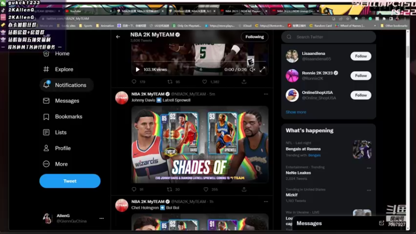The width and height of the screenshot is (416, 234).
Task: Click the blue Tweet button
Action: (70, 181)
